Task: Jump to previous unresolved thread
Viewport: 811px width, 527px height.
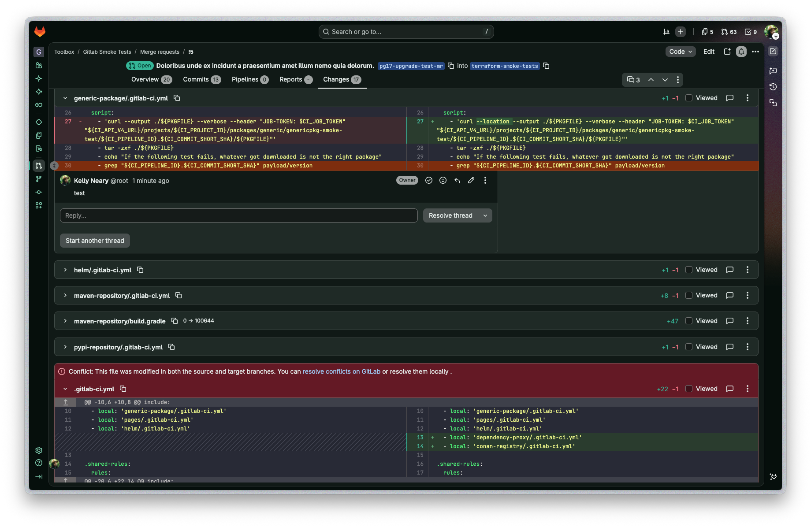Action: click(x=651, y=80)
